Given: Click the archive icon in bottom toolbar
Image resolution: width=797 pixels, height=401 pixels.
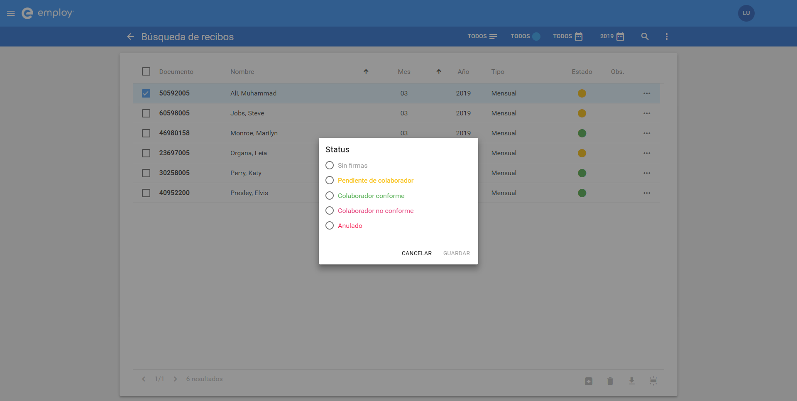Looking at the screenshot, I should click(589, 381).
